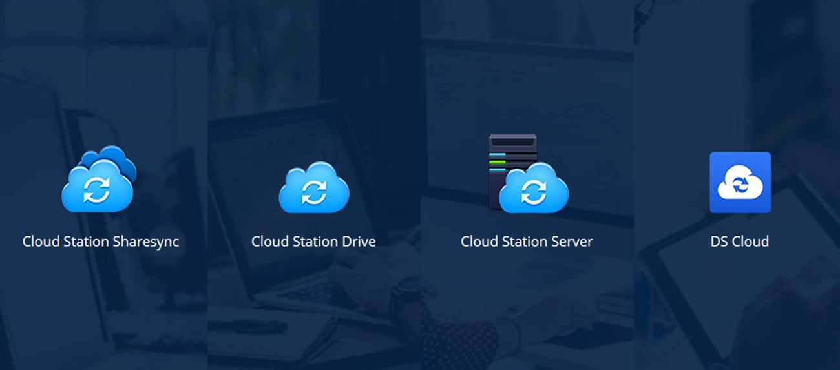Click the Cloud Station Server NAS icon
Viewport: 840px width, 370px height.
(x=529, y=174)
